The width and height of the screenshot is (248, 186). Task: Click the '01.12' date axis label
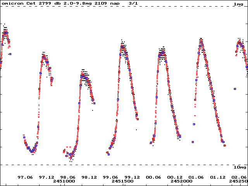tap(218, 177)
